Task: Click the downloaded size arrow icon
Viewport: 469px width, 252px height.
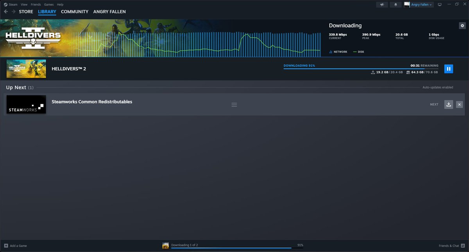Action: (373, 72)
